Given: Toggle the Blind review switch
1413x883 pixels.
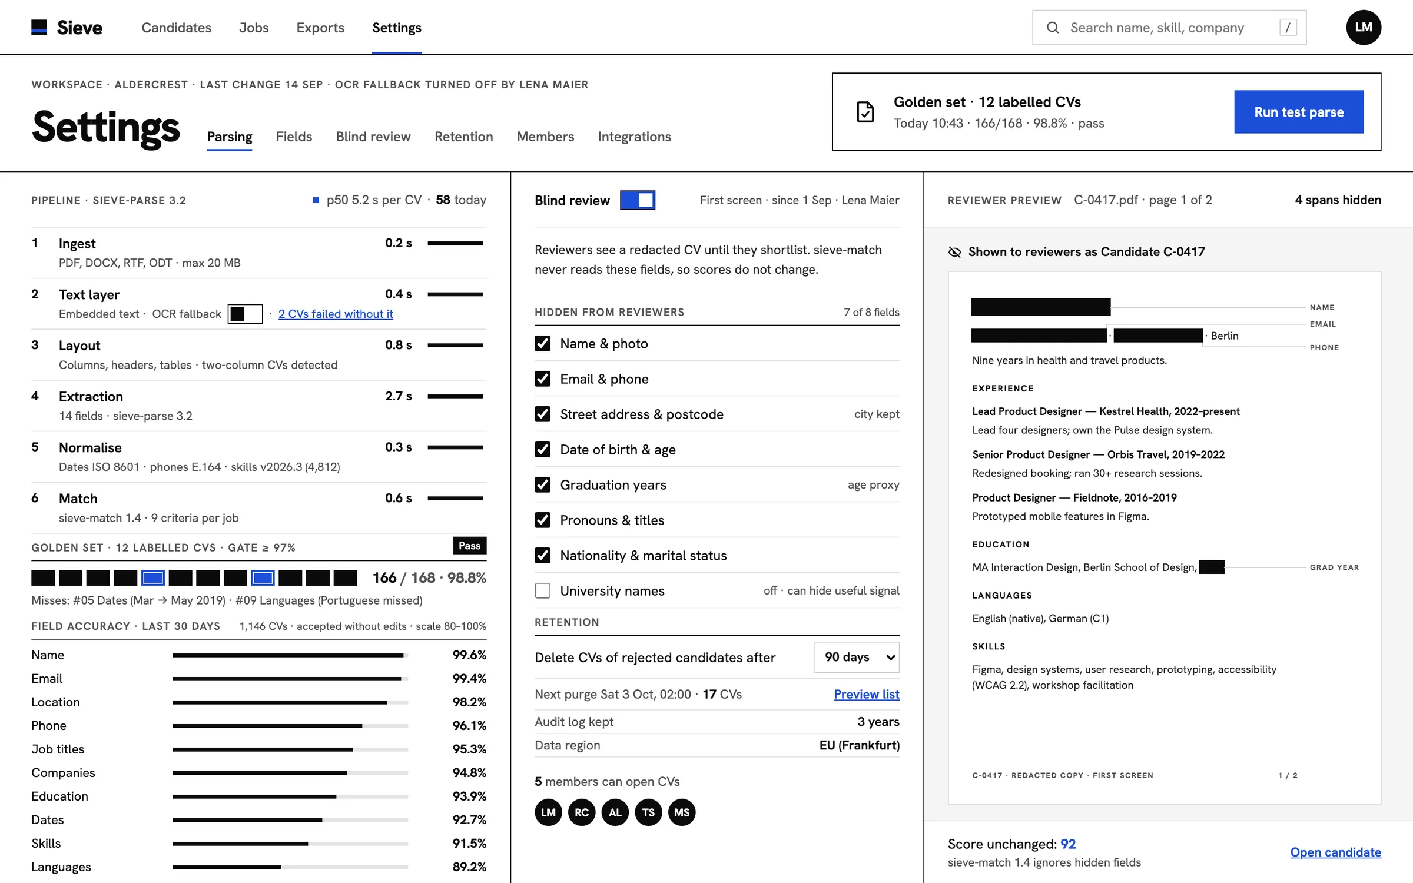Looking at the screenshot, I should click(x=638, y=200).
